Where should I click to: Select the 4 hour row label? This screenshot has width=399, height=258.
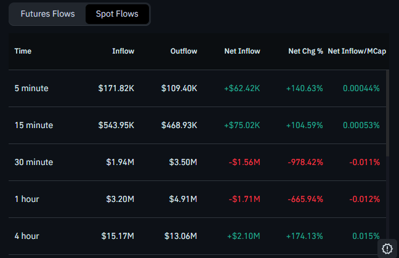pos(27,236)
